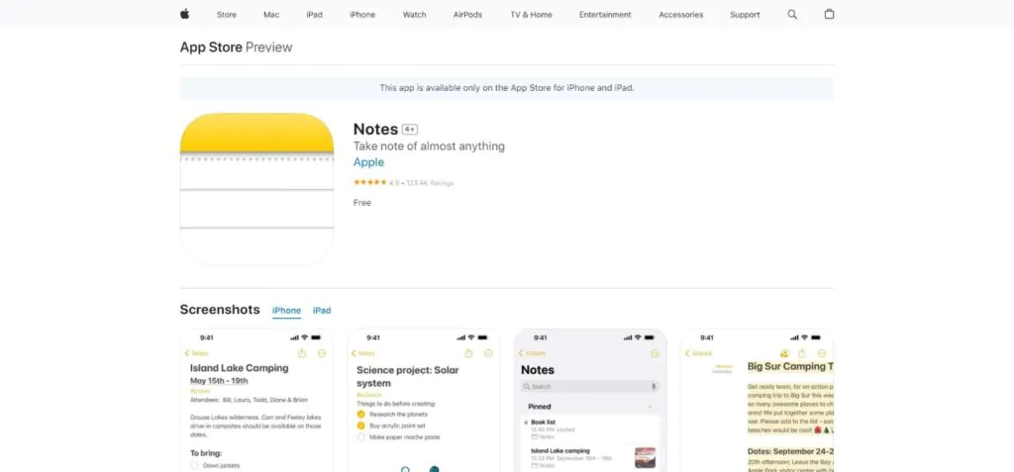Collapse the Pinned section chevron
Image resolution: width=1014 pixels, height=472 pixels.
click(x=650, y=407)
